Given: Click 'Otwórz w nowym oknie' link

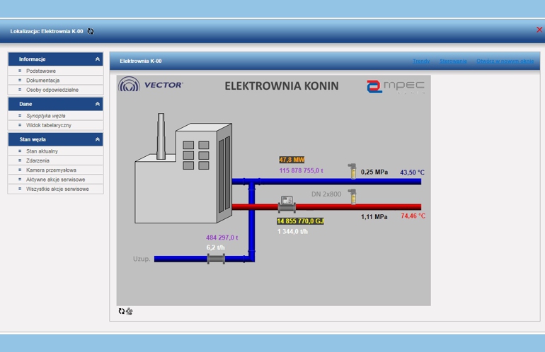Looking at the screenshot, I should tap(505, 61).
